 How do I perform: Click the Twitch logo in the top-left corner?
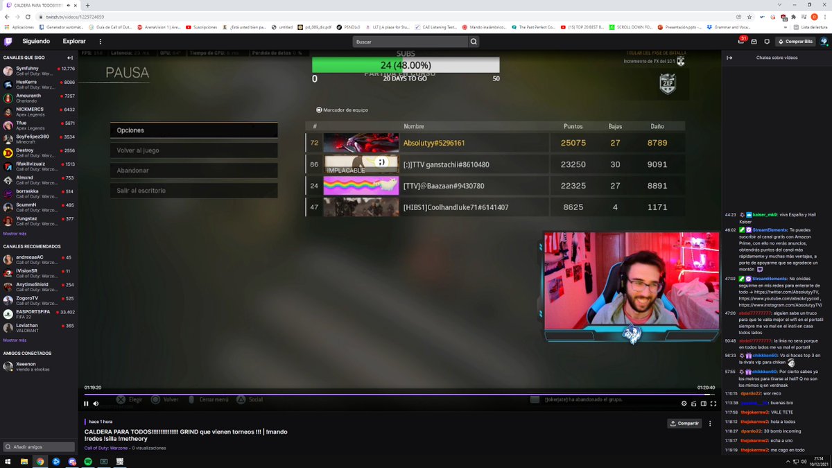(x=10, y=41)
